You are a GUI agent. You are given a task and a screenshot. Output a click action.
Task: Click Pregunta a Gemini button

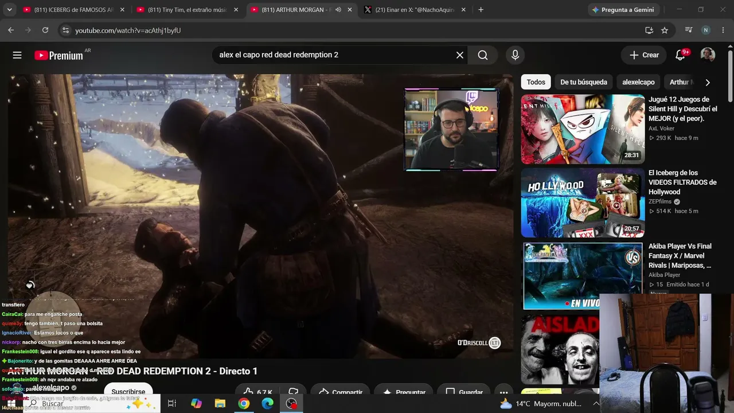(623, 10)
